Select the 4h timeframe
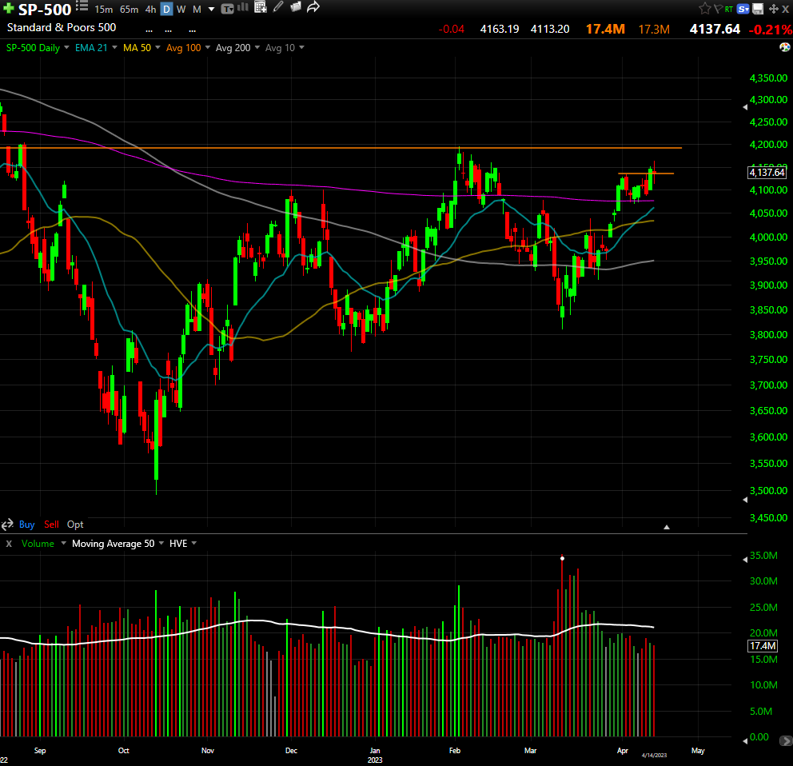The width and height of the screenshot is (793, 766). (151, 9)
